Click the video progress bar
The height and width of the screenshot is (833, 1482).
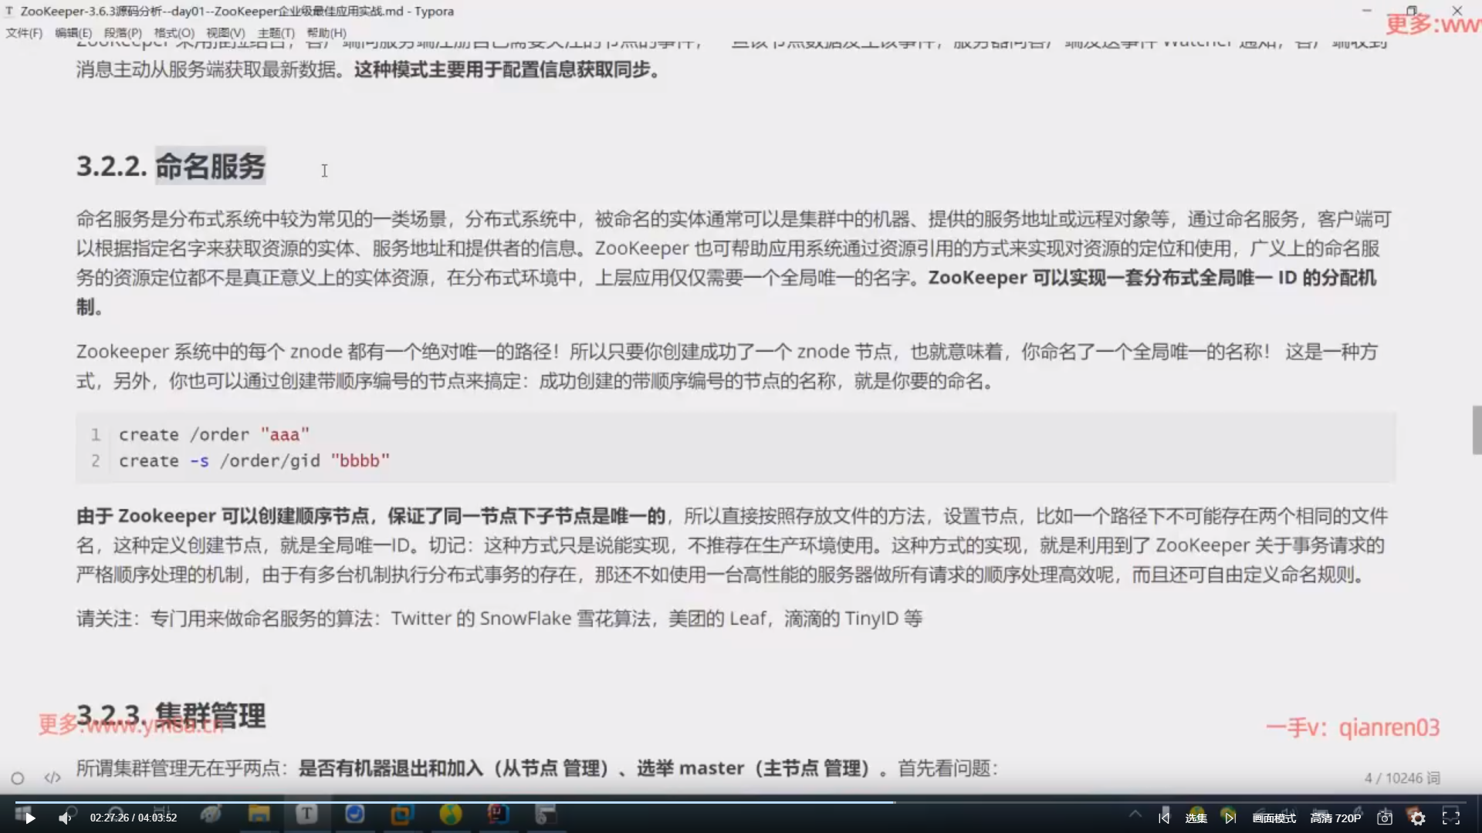click(741, 802)
